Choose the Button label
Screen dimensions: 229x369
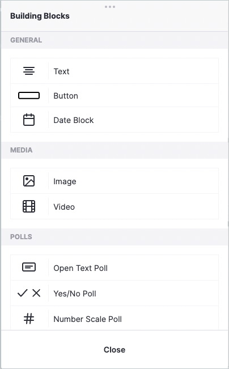[66, 96]
